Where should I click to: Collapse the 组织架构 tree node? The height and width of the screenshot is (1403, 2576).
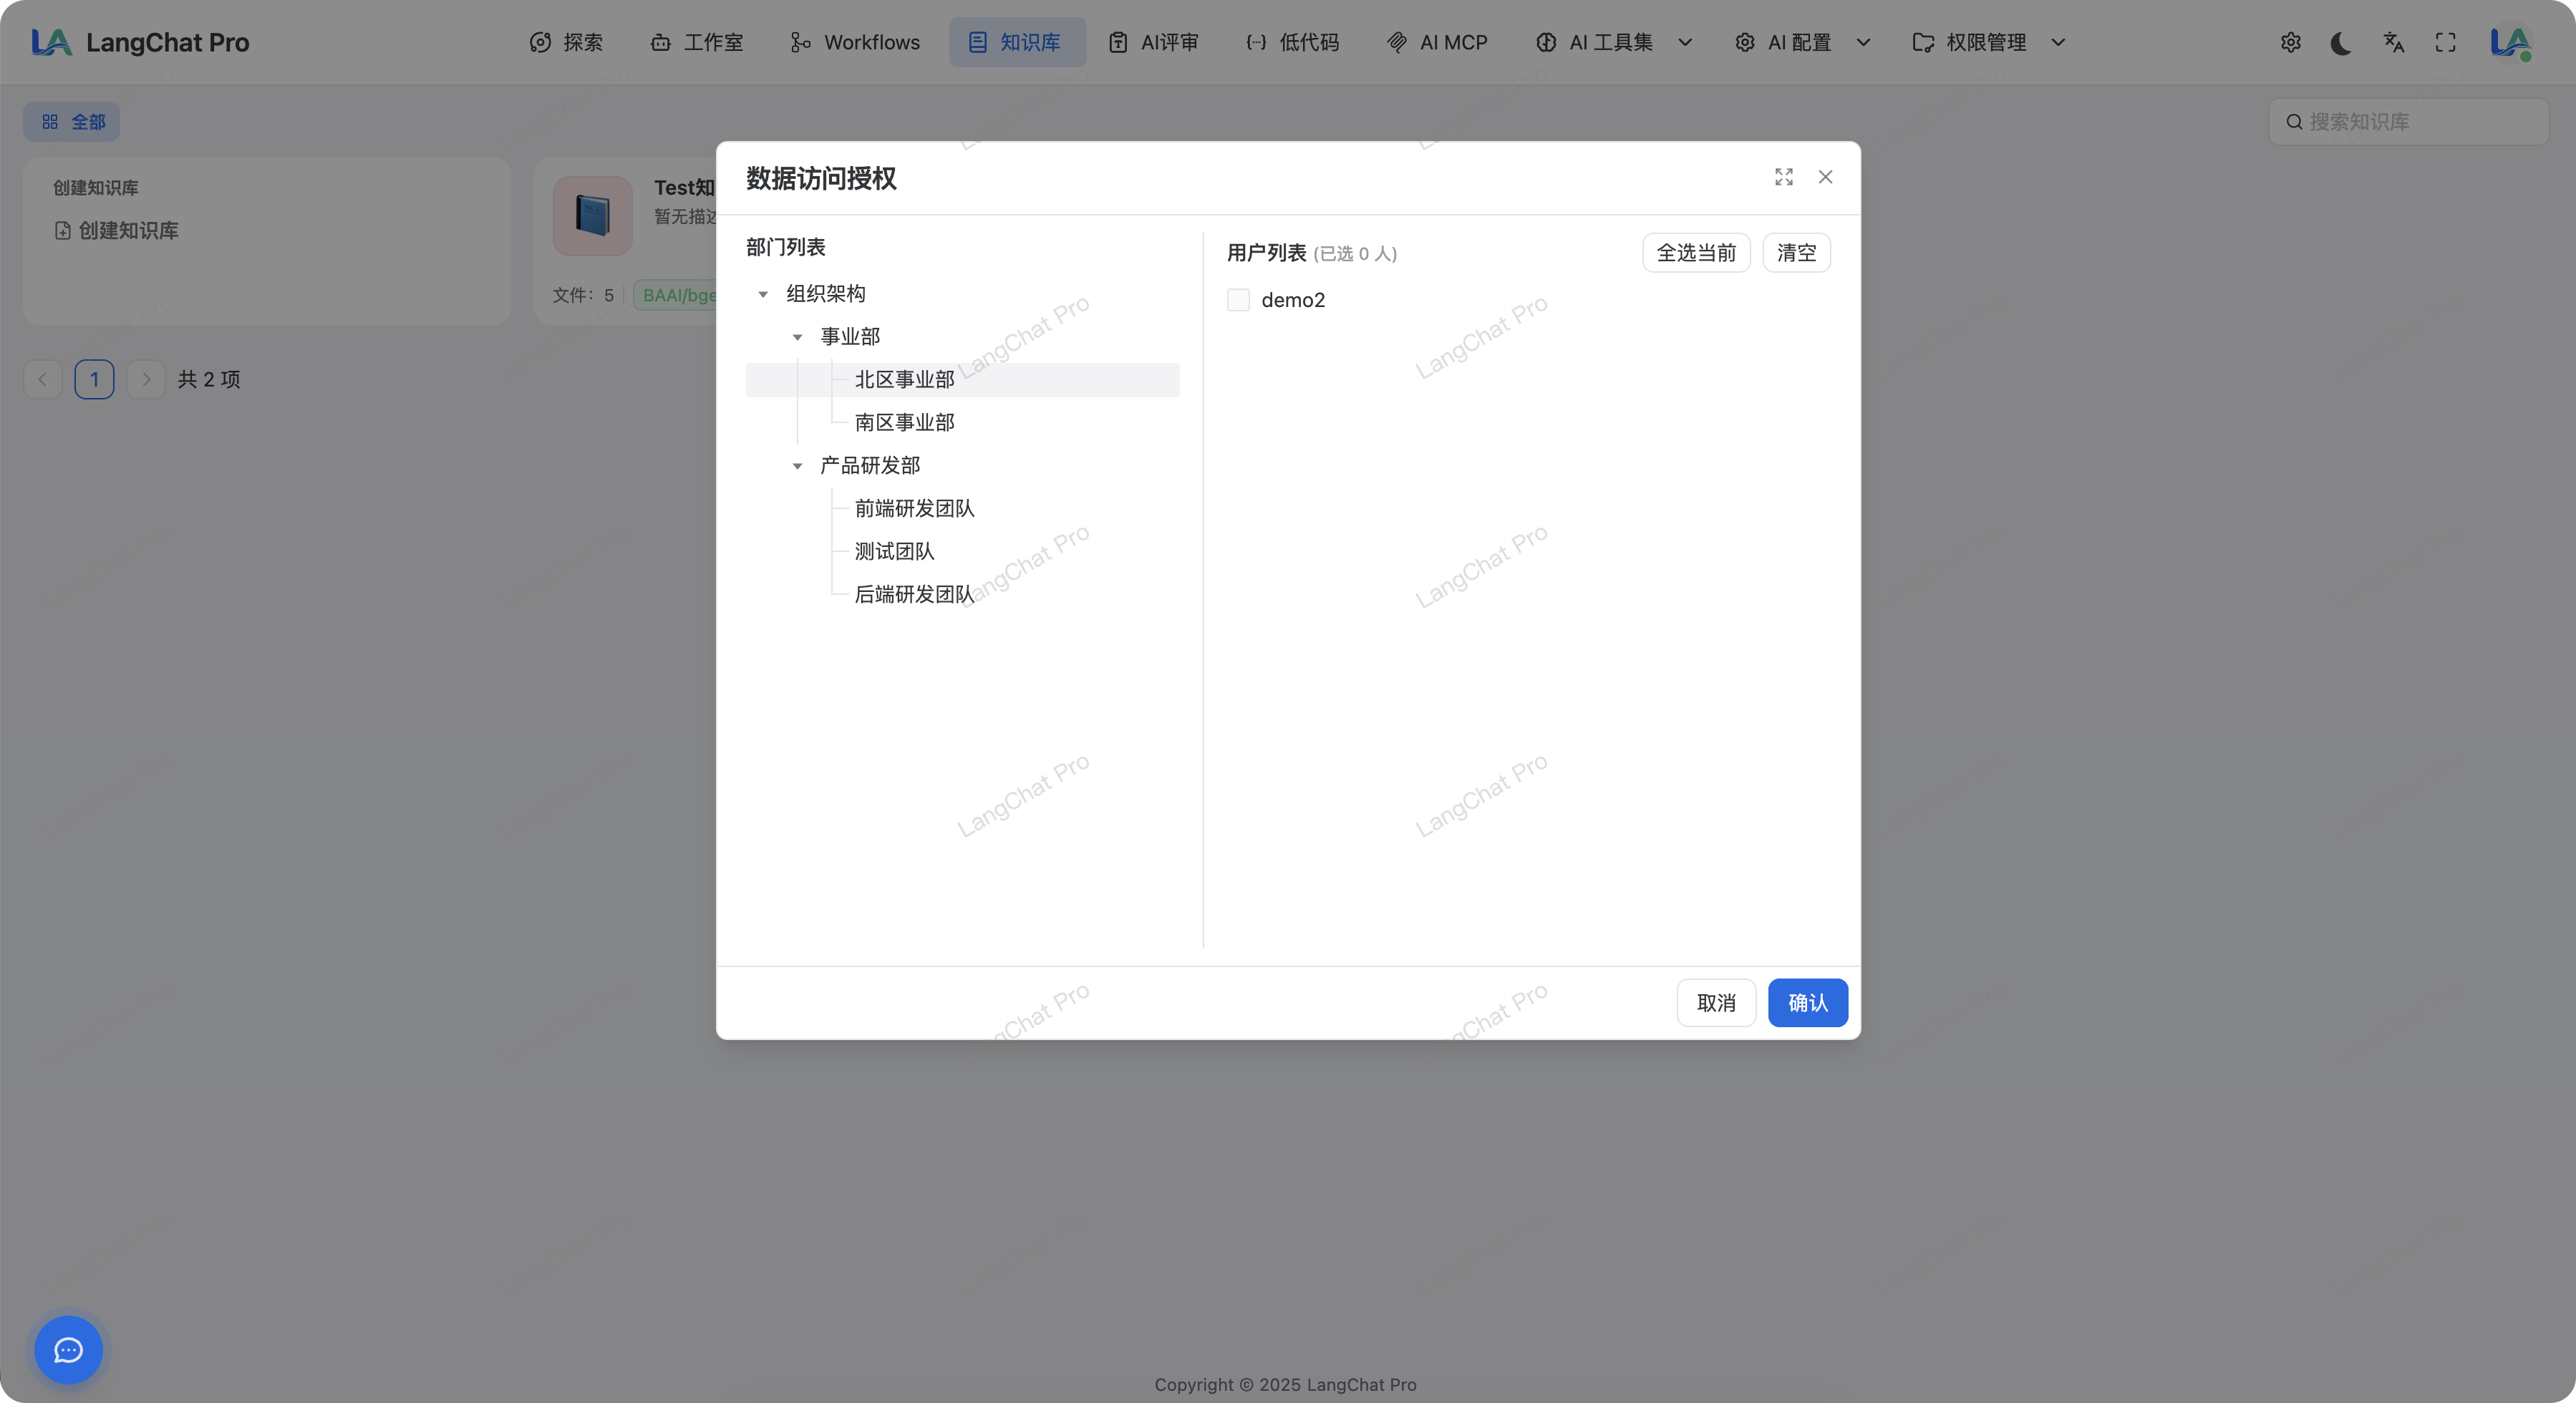(x=763, y=294)
